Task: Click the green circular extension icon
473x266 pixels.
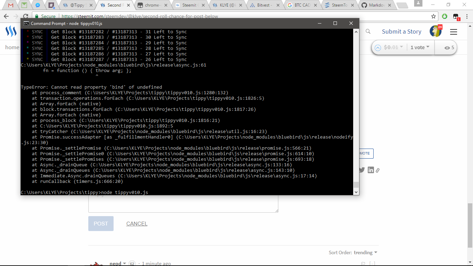Action: (x=445, y=16)
